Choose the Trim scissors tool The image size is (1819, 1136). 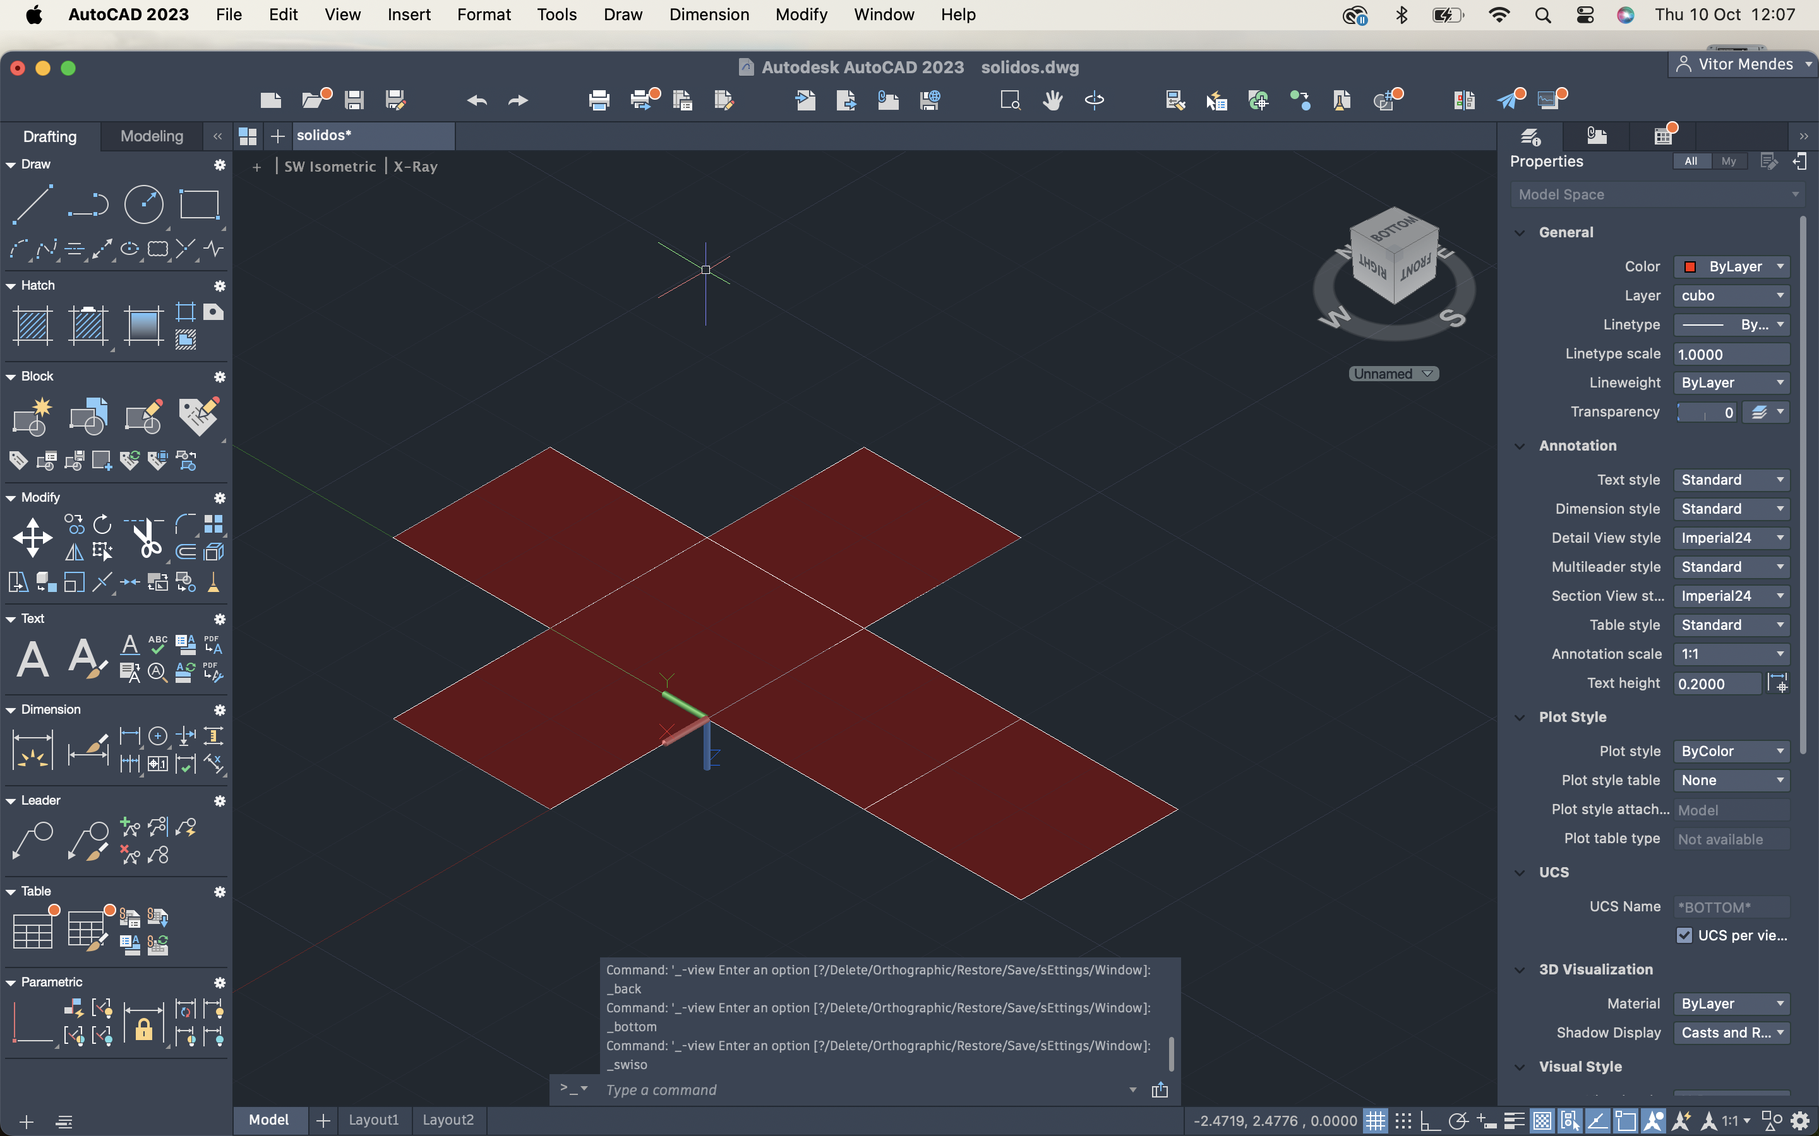pos(145,537)
